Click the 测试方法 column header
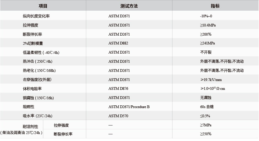The width and height of the screenshot is (259, 141). pos(129,6)
